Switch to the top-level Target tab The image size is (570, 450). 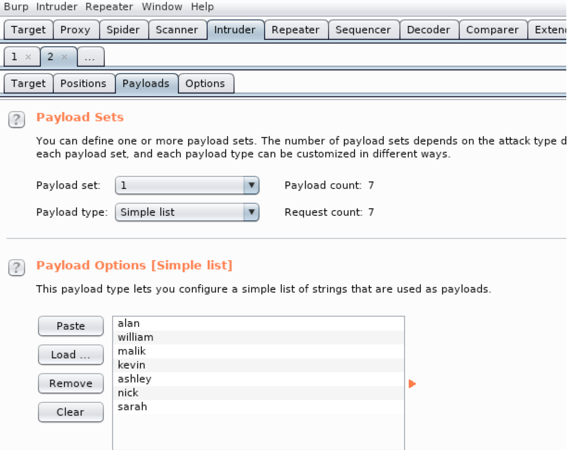28,30
